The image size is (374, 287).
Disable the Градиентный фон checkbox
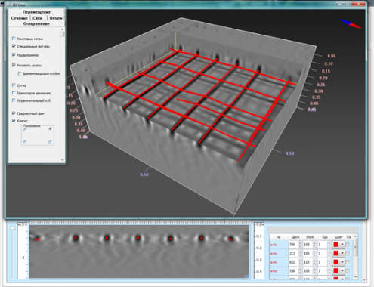(14, 113)
